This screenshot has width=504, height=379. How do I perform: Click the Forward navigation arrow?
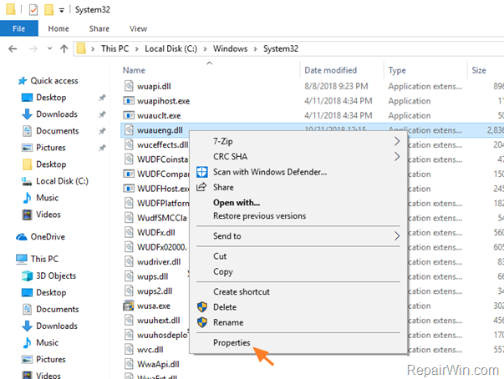[33, 48]
